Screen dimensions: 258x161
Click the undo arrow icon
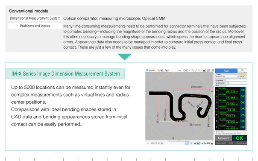[x=193, y=70]
